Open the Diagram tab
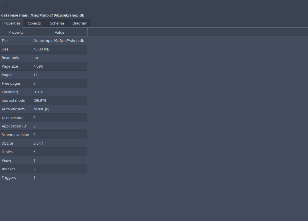 click(80, 23)
